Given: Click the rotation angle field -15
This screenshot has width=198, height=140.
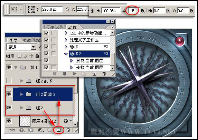Looking at the screenshot, I should point(134,11).
